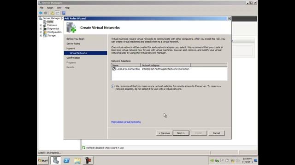Close the Add Roles Wizard dialog
295x165 pixels.
[x=229, y=18]
